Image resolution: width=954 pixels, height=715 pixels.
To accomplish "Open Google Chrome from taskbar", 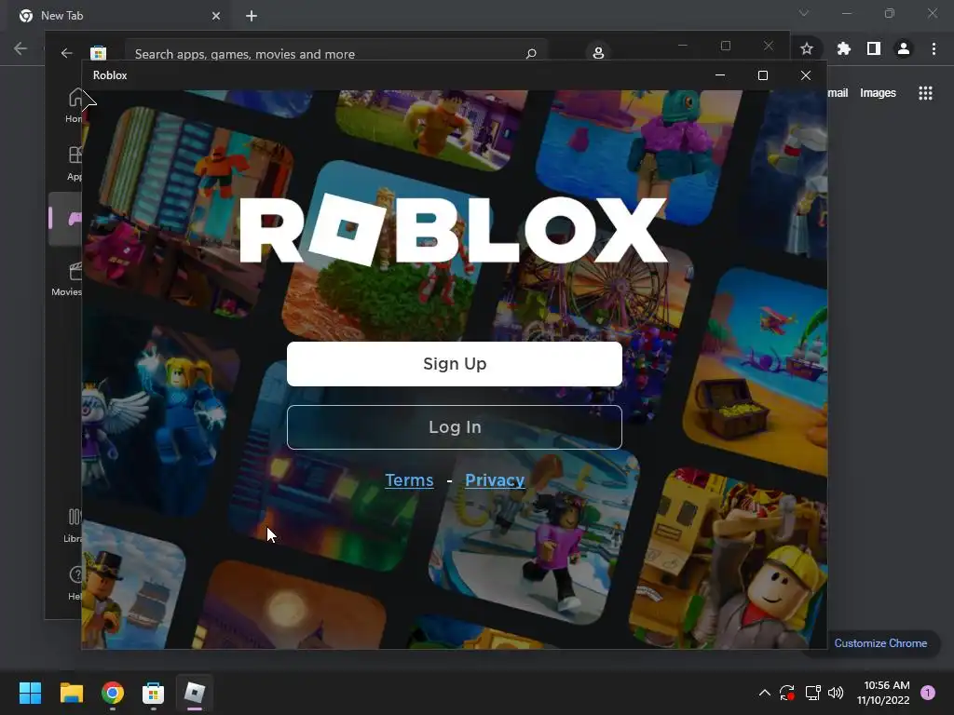I will pyautogui.click(x=113, y=693).
